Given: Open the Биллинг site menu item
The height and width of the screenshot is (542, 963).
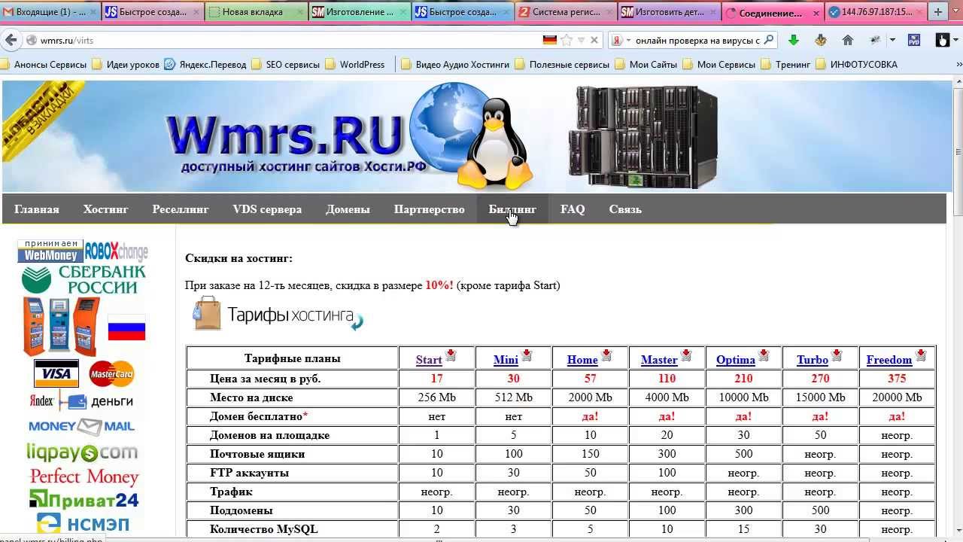Looking at the screenshot, I should click(512, 209).
